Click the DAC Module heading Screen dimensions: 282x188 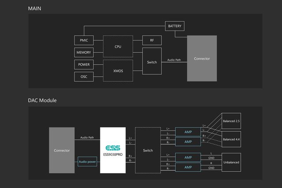coord(42,100)
